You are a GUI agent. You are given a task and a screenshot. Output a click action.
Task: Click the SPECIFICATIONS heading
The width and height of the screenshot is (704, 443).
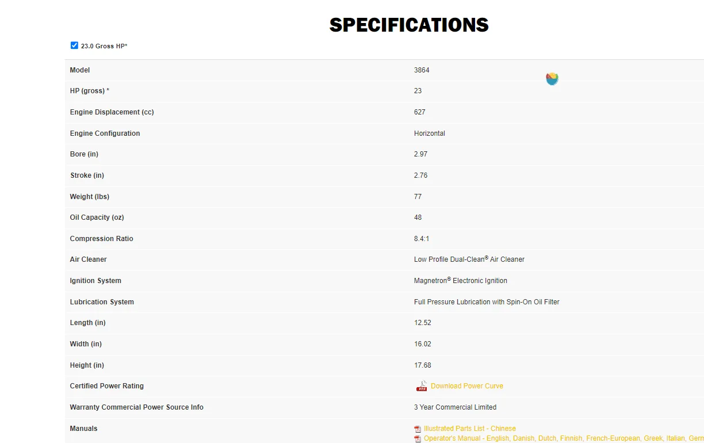pyautogui.click(x=409, y=25)
